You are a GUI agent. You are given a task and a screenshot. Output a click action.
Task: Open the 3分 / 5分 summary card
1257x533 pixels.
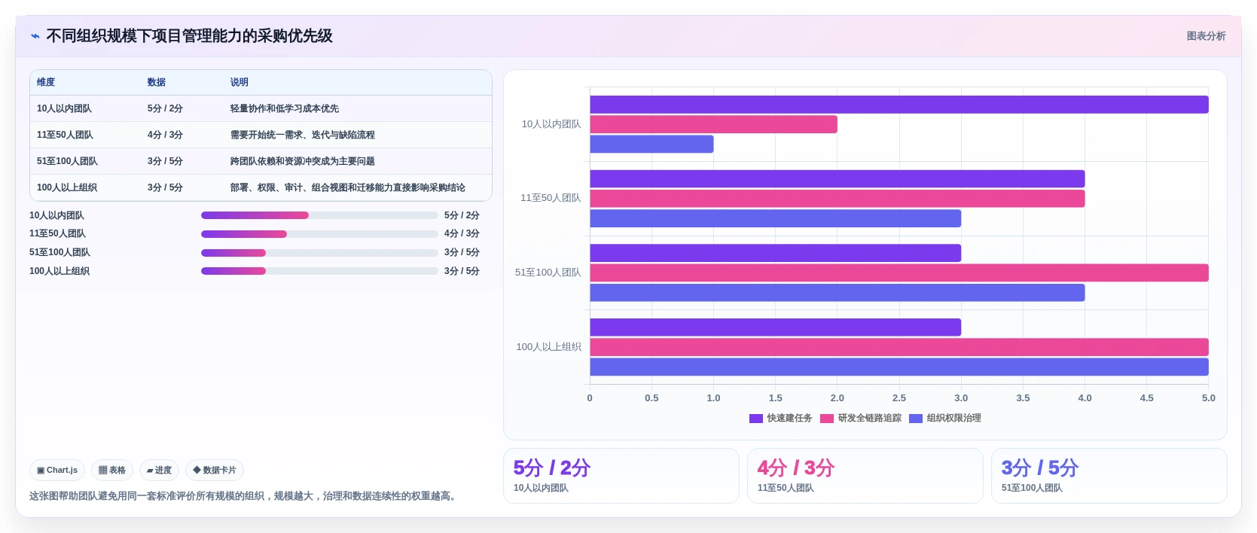[x=1109, y=476]
